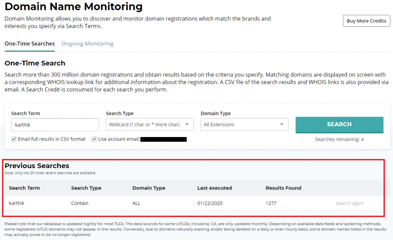Select the Contain search type cell
Image resolution: width=393 pixels, height=240 pixels.
tap(80, 203)
